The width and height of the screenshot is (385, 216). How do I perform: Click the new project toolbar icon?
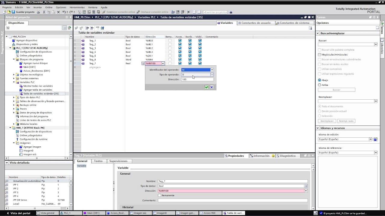[x=4, y=12]
